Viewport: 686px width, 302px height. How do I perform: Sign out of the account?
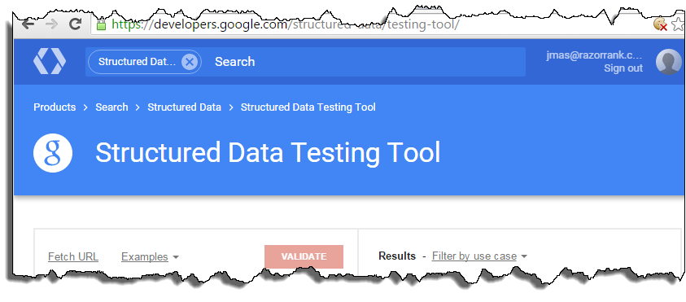[623, 68]
